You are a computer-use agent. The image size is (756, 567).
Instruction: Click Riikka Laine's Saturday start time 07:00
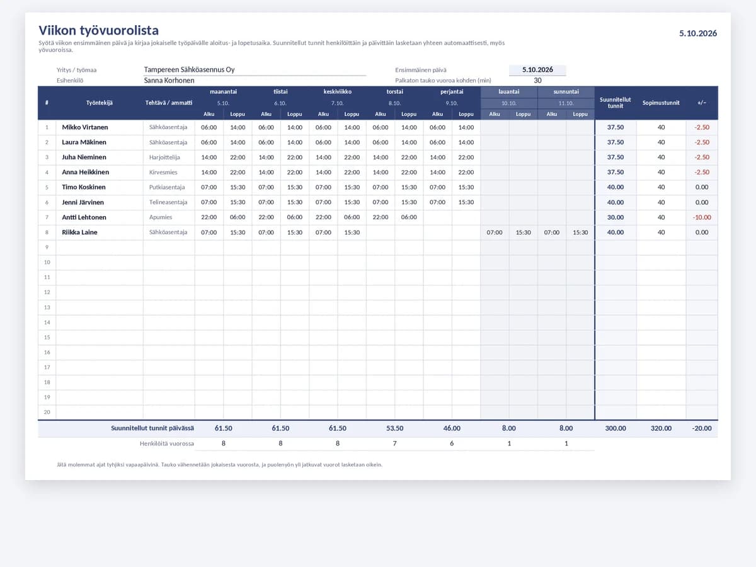coord(495,232)
